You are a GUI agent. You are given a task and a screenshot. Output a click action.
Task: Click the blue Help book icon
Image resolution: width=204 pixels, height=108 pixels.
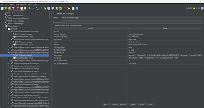(x=77, y=8)
